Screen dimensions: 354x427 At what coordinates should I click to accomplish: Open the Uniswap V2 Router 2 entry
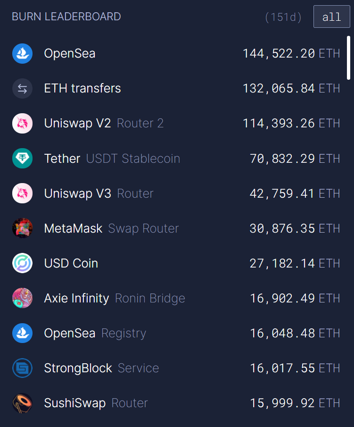coord(104,123)
